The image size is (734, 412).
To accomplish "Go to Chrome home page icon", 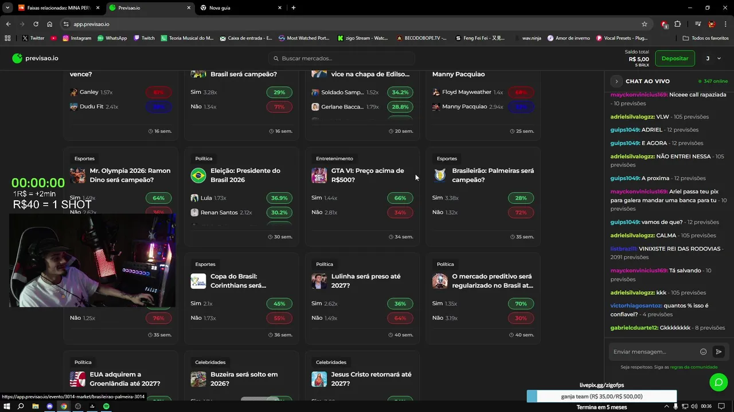I will click(49, 24).
